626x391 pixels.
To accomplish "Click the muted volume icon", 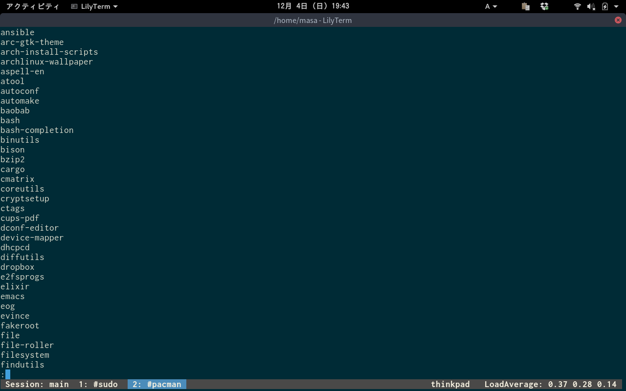I will 591,6.
